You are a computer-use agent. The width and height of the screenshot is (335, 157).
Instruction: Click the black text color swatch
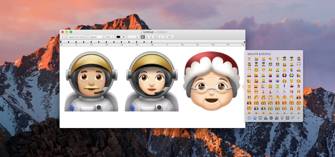[118, 37]
